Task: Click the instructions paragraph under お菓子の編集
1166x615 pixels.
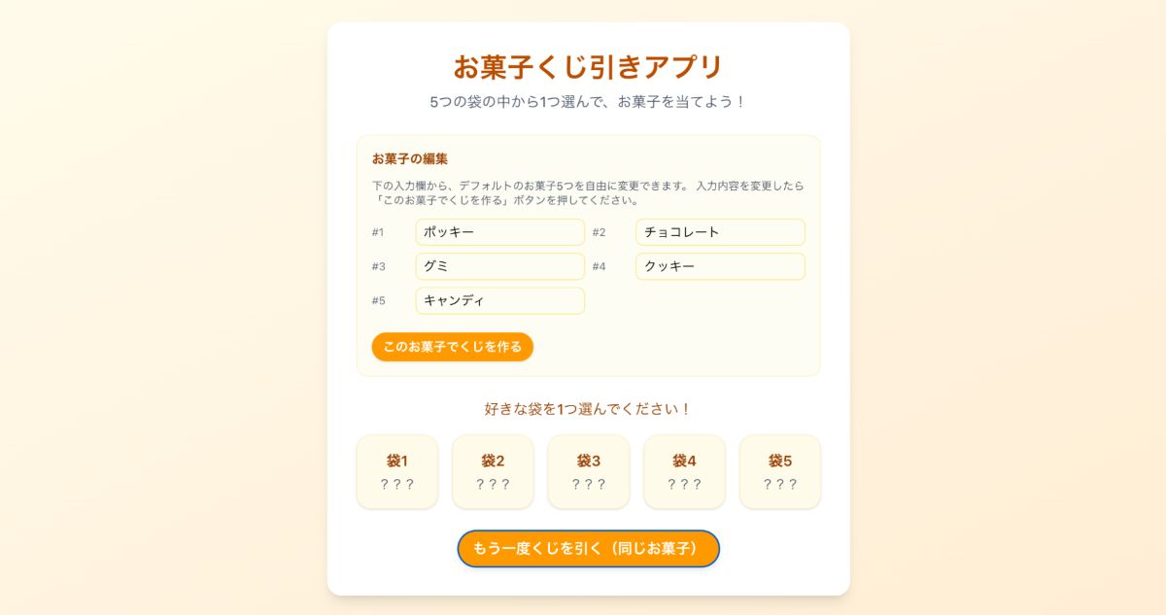Action: coord(588,192)
